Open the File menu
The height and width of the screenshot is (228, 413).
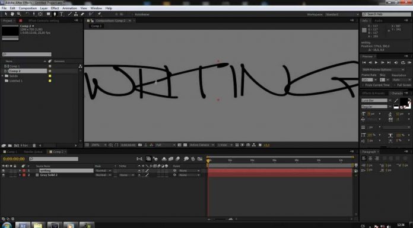click(4, 8)
